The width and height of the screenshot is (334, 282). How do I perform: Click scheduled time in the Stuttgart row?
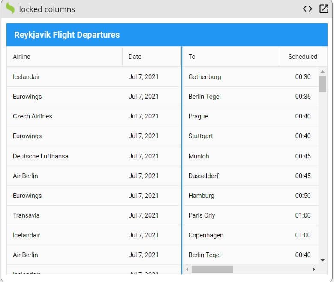point(303,136)
